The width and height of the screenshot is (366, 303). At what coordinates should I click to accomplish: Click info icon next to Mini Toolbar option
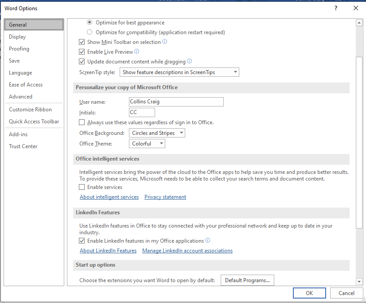click(x=164, y=42)
